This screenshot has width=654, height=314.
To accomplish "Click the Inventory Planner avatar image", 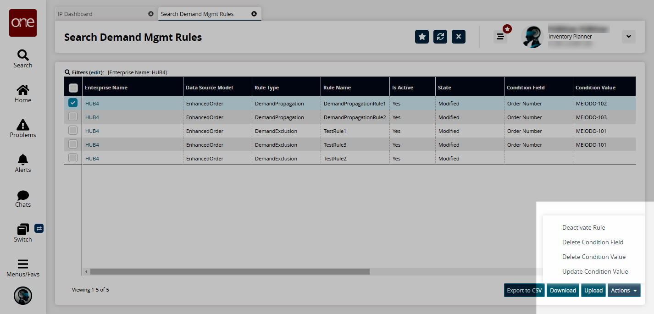I will (532, 37).
